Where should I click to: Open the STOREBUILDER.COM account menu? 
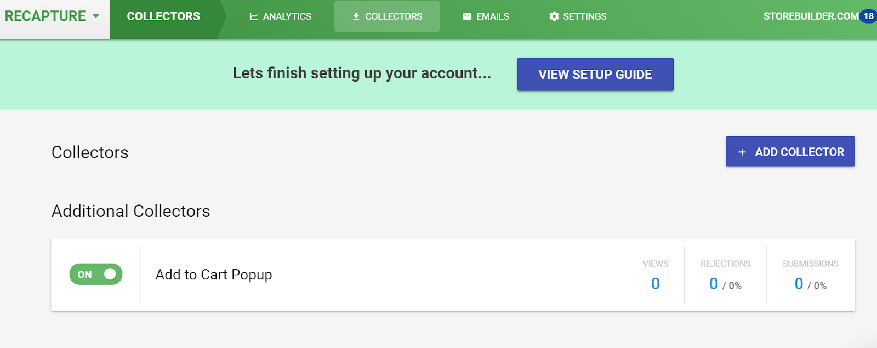click(x=810, y=16)
